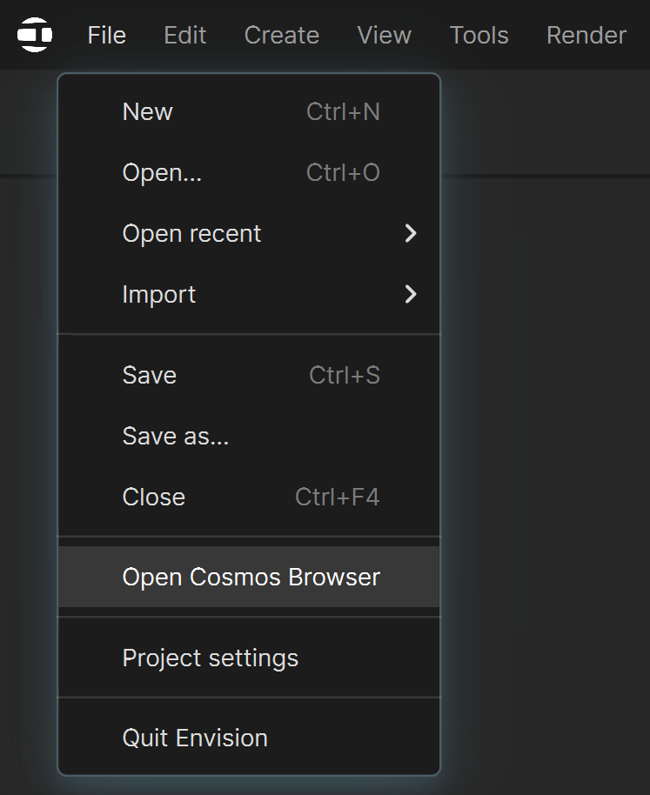This screenshot has height=795, width=650.
Task: Open the Tools menu
Action: (479, 35)
